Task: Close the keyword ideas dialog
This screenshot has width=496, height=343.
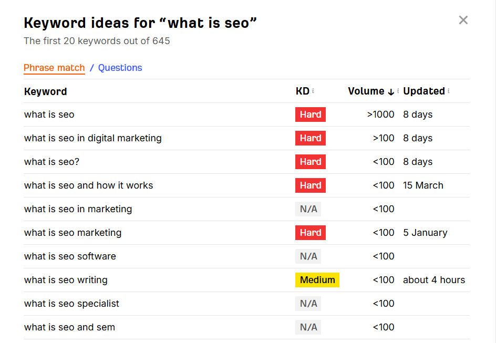Action: pyautogui.click(x=463, y=20)
